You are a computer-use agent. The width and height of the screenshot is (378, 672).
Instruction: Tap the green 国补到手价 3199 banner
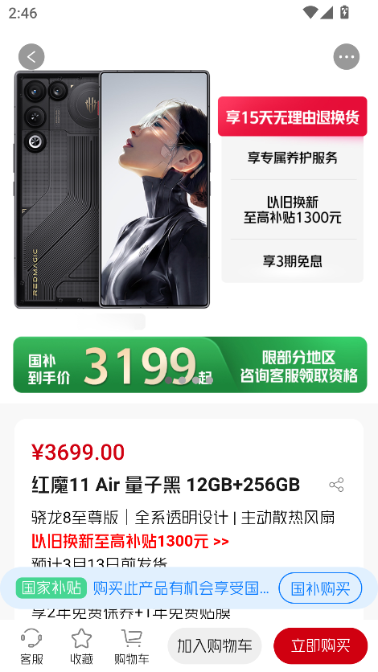tap(190, 365)
